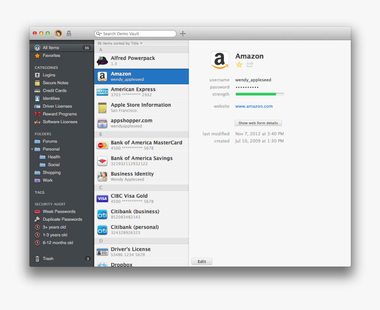The height and width of the screenshot is (310, 380).
Task: Click the Edit button
Action: (x=202, y=261)
